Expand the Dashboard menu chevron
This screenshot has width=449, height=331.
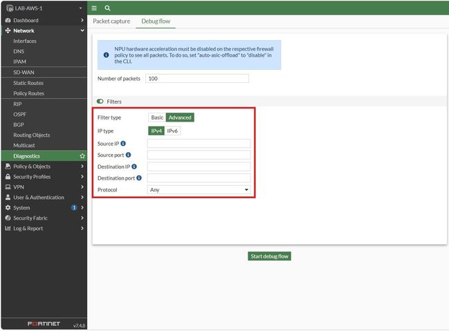(82, 20)
